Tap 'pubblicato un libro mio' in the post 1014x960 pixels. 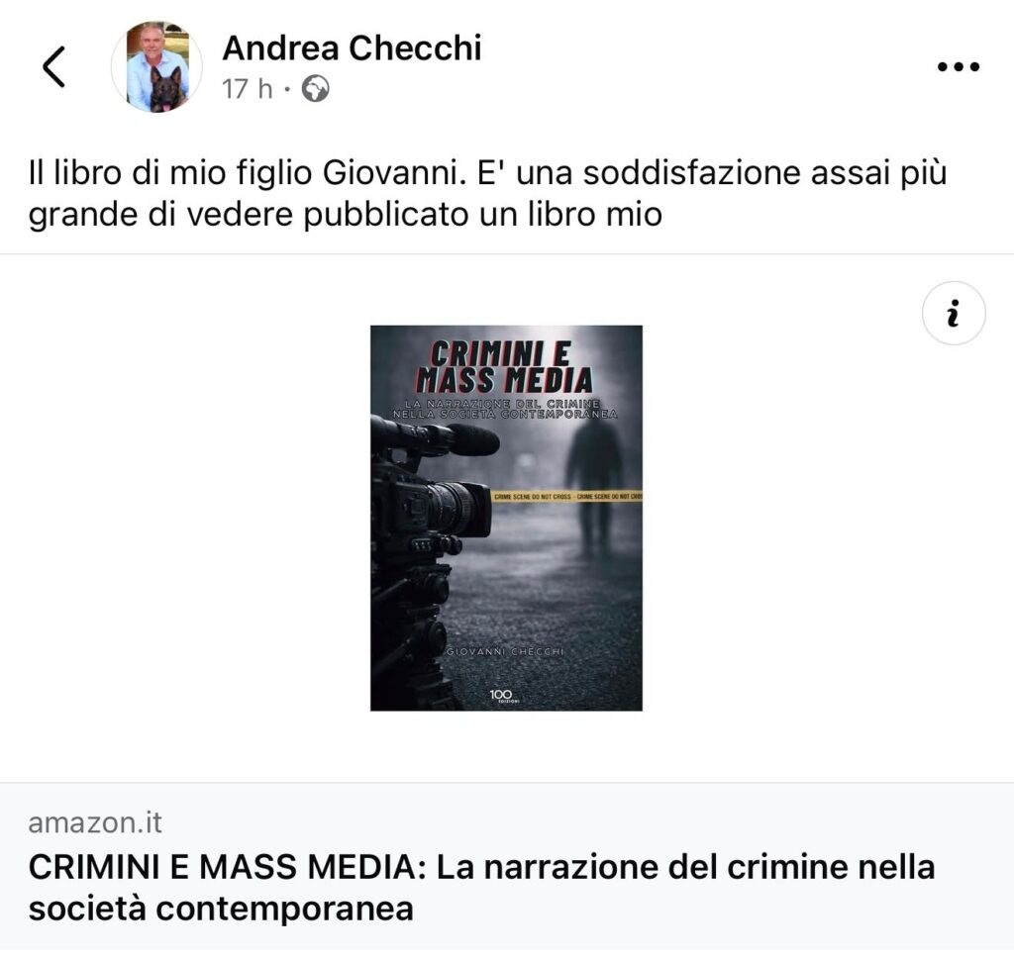pos(483,216)
